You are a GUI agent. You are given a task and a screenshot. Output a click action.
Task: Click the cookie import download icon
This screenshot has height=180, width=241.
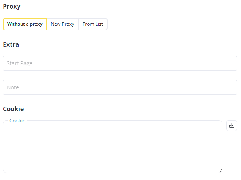click(232, 126)
